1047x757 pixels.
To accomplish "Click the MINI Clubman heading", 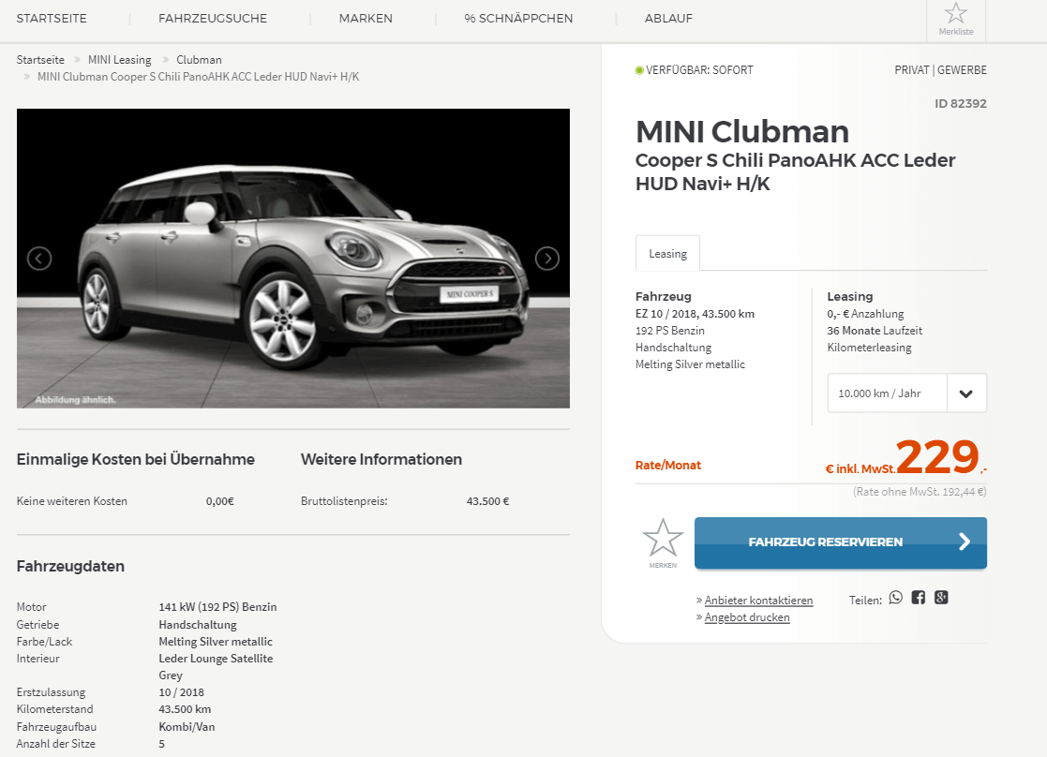I will pyautogui.click(x=741, y=131).
